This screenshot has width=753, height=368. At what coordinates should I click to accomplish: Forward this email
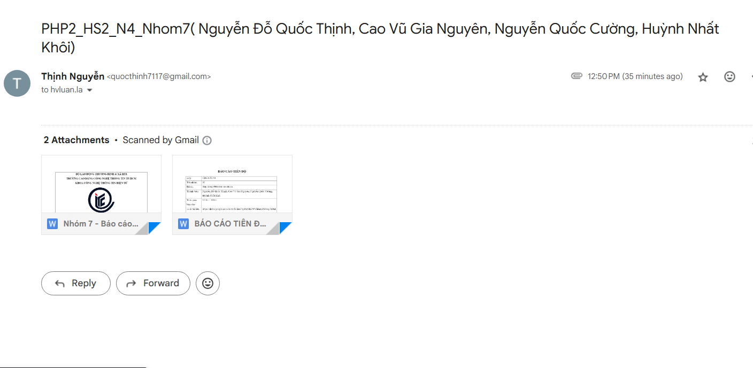(153, 283)
